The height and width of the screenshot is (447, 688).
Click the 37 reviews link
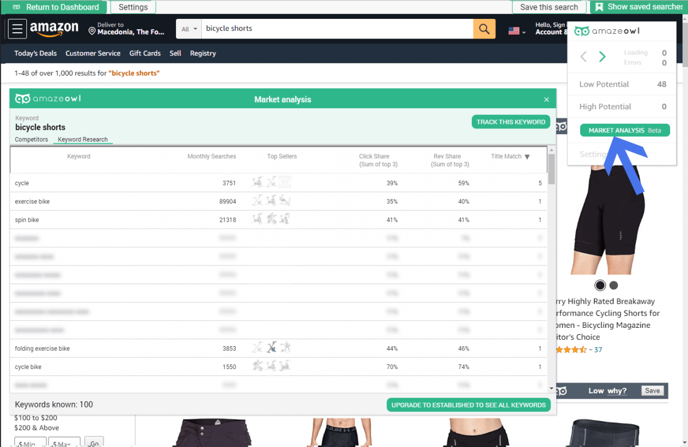(598, 350)
